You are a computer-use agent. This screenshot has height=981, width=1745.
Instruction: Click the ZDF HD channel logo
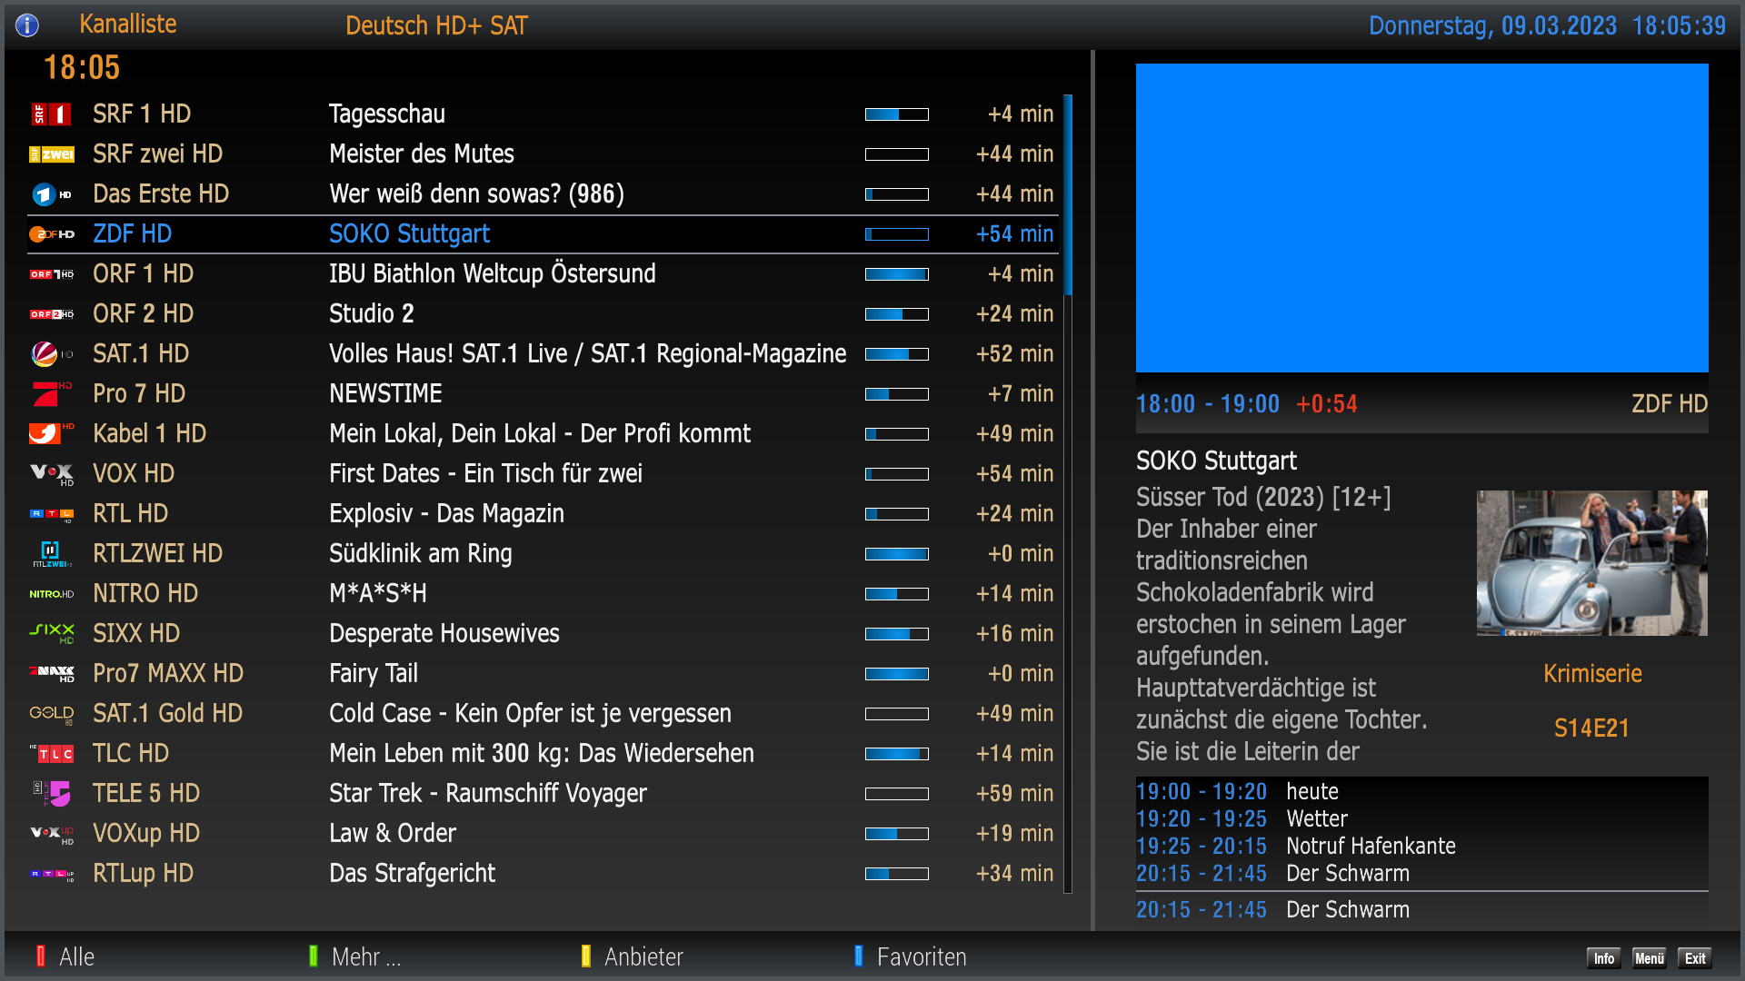pyautogui.click(x=51, y=234)
